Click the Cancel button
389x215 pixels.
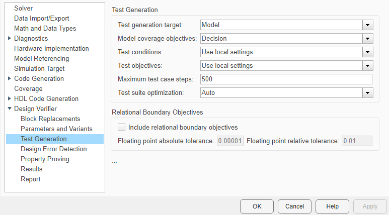pos(294,206)
